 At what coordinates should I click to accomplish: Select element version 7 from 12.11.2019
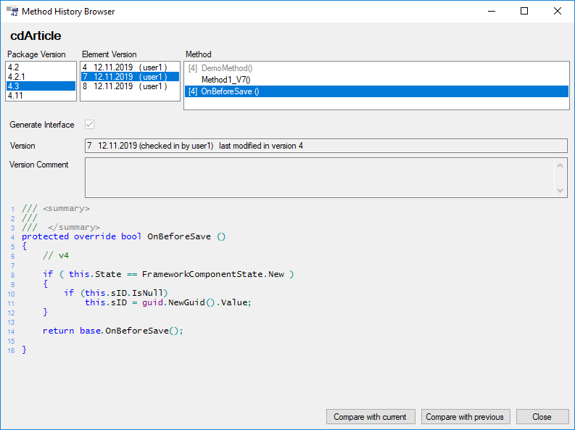(130, 77)
